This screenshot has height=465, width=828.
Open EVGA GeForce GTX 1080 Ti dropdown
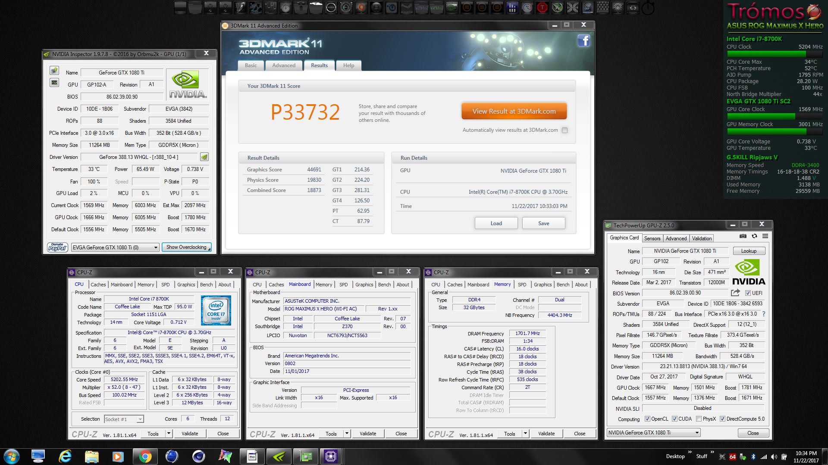pos(115,248)
